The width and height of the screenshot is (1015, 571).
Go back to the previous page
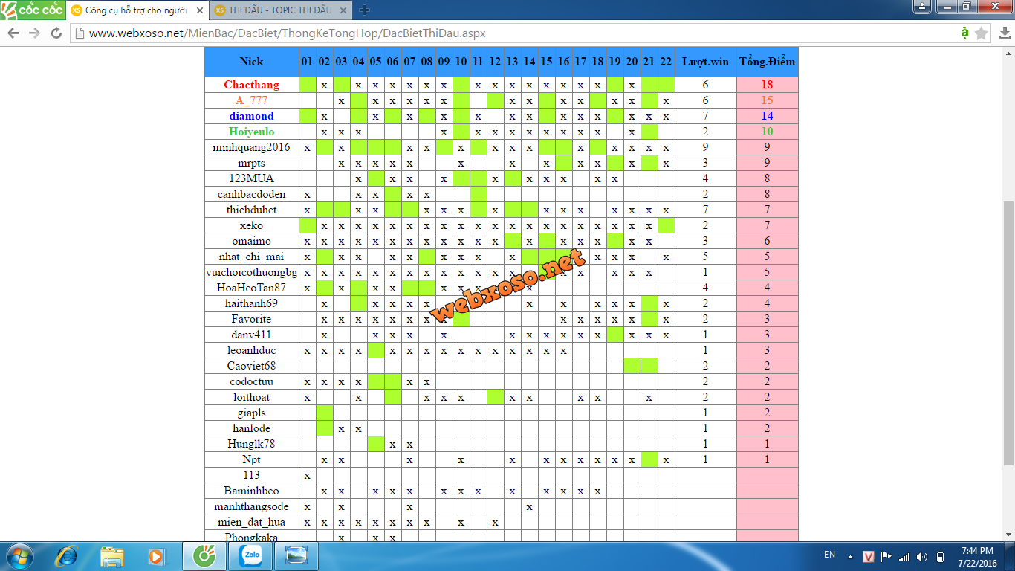[13, 33]
